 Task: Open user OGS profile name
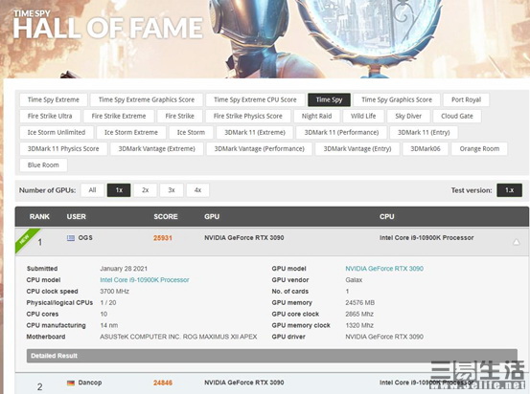pos(85,238)
